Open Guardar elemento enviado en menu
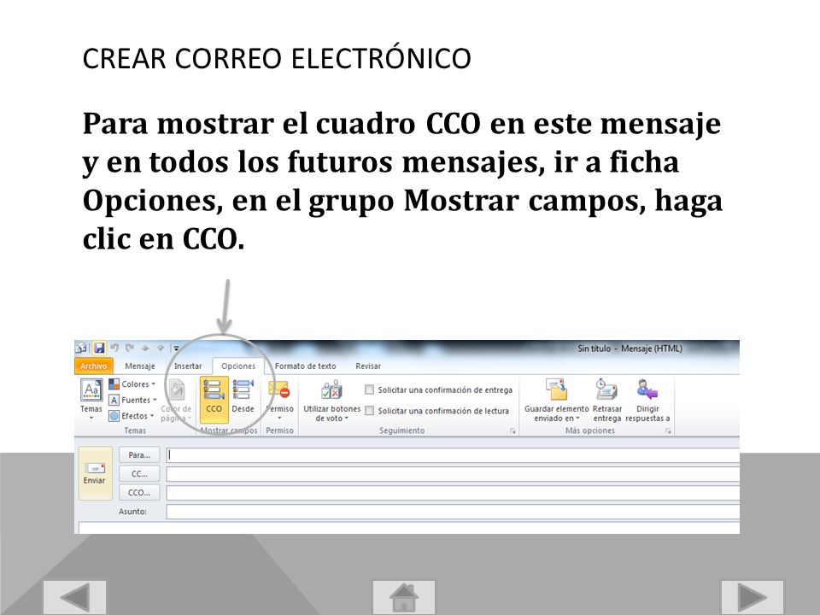The height and width of the screenshot is (615, 820). [x=556, y=401]
